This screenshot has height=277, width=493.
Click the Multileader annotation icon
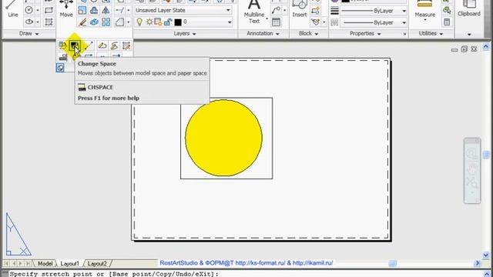point(276,10)
